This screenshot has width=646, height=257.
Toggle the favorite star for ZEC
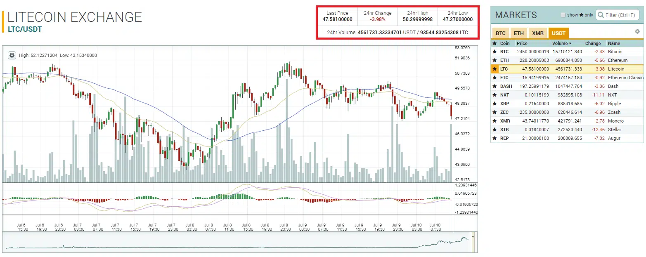495,112
